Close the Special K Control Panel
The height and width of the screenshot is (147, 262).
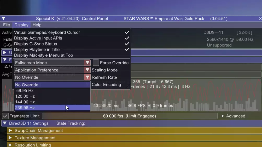point(260,19)
